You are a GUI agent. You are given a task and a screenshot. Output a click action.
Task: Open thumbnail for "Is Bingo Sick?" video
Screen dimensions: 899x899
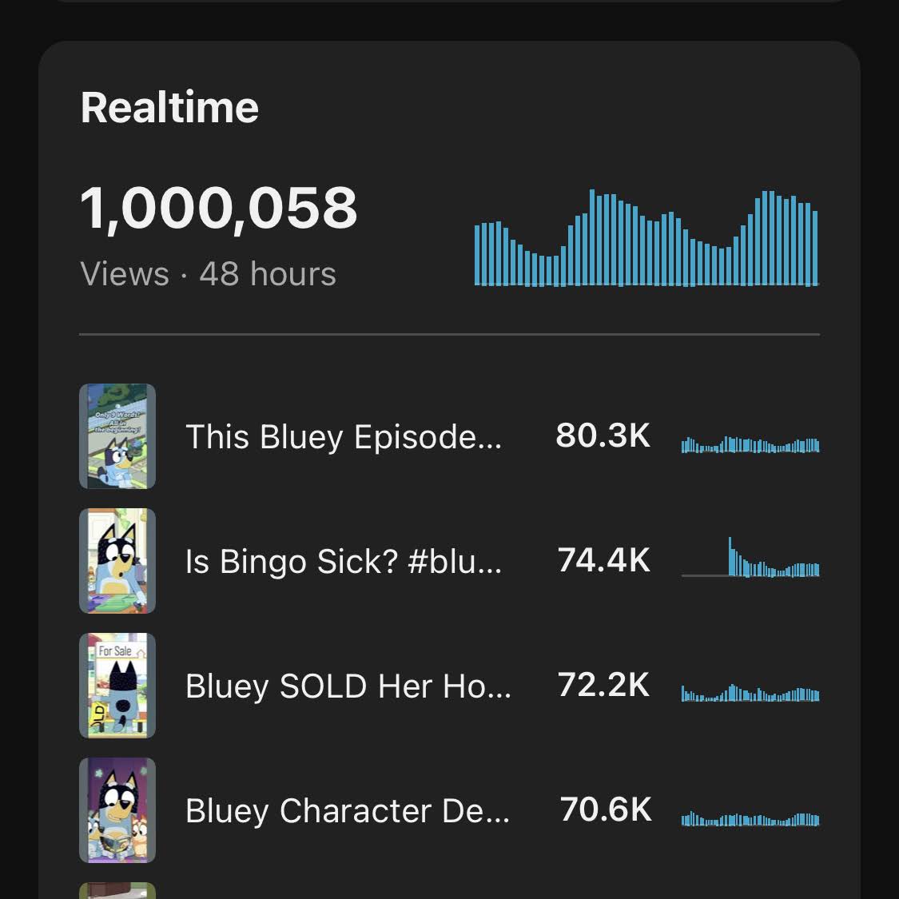coord(117,561)
